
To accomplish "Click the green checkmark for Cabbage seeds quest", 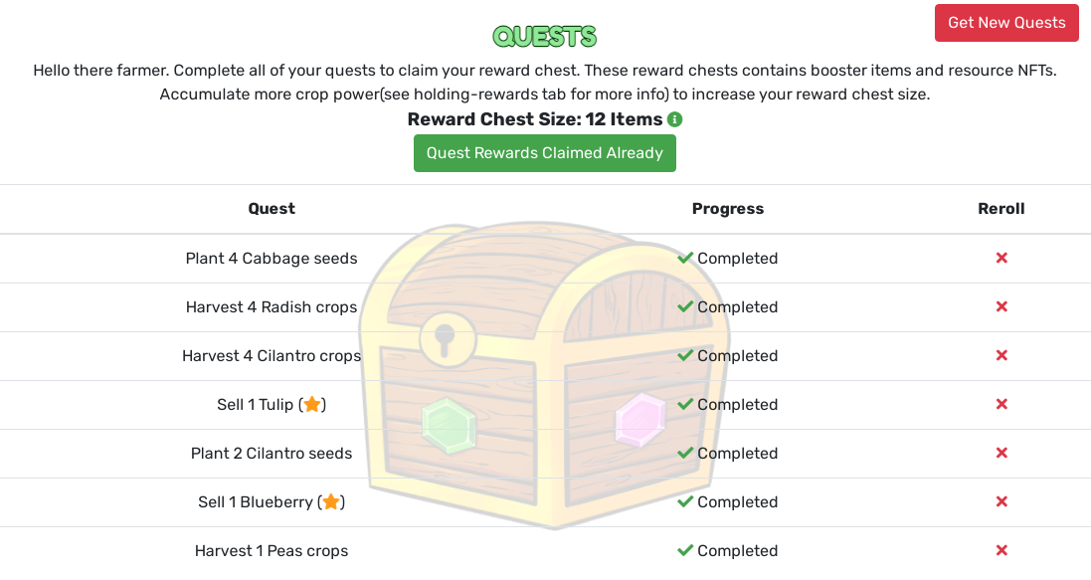I will coord(685,259).
